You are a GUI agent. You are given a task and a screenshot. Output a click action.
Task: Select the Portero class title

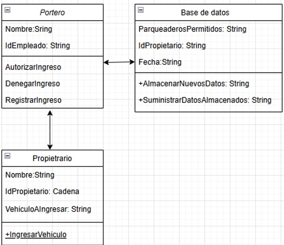tap(52, 13)
